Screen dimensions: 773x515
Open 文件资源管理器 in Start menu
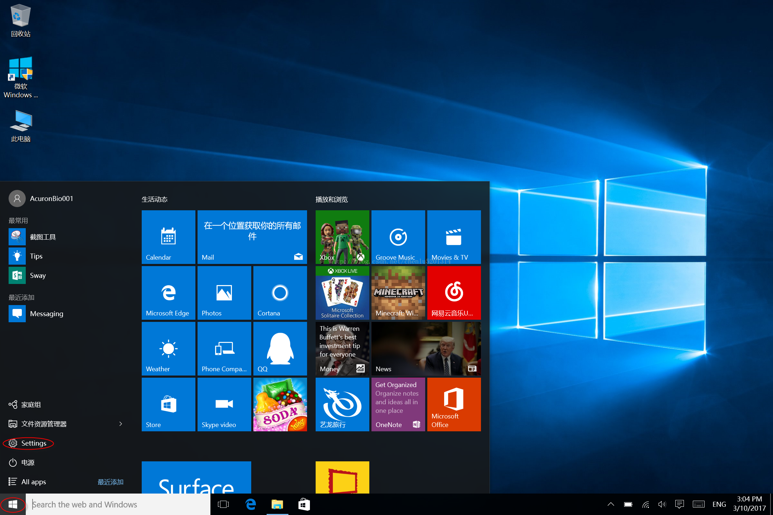pos(38,424)
